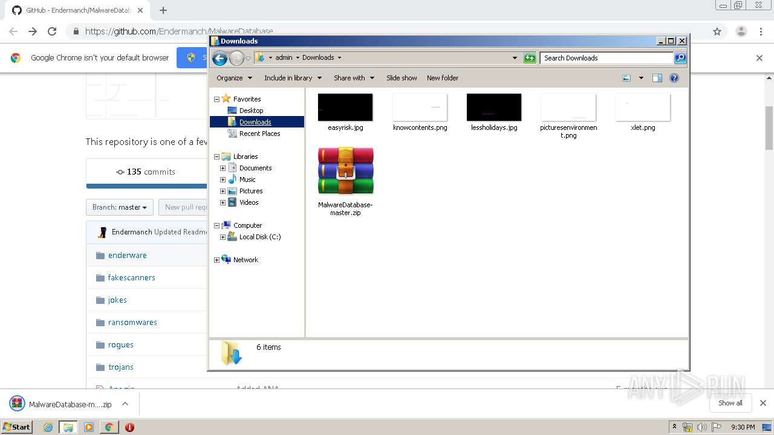Click Chrome forward navigation arrow
Image resolution: width=774 pixels, height=435 pixels.
(x=33, y=31)
